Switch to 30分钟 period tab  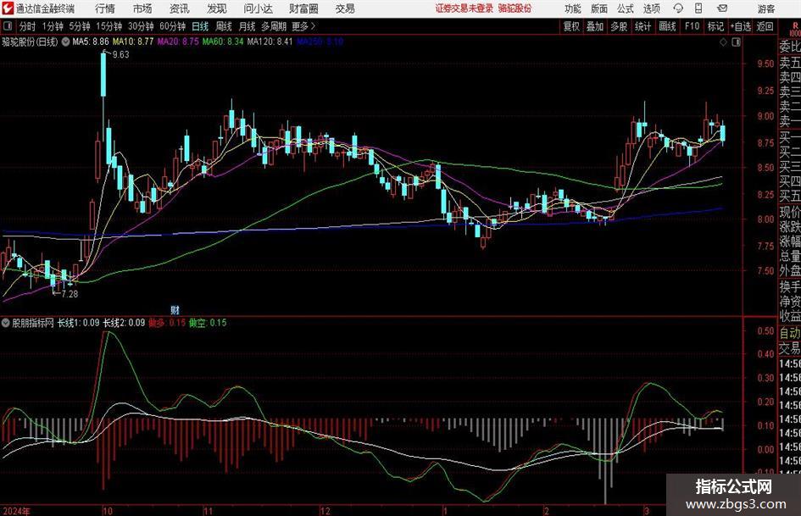click(141, 26)
